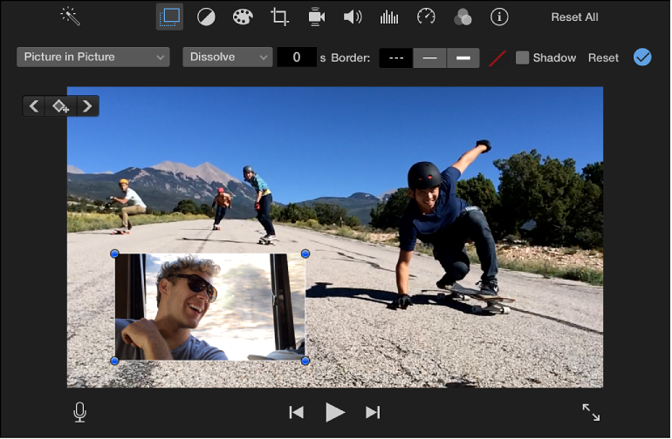672x439 pixels.
Task: Pick the border color swatch
Action: tap(497, 57)
